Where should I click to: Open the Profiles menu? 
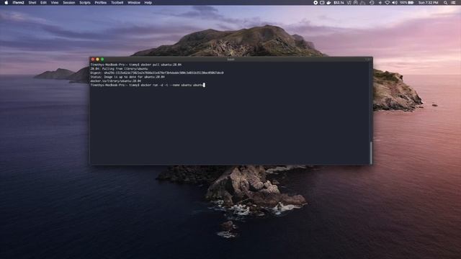[x=101, y=3]
